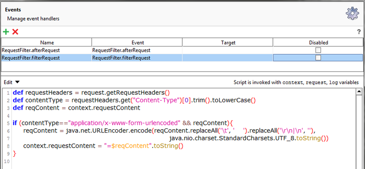Remove selected event handler with red X
The height and width of the screenshot is (169, 365).
[15, 32]
